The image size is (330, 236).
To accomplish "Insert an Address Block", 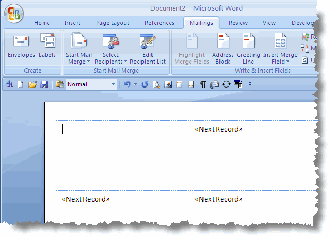I will pos(223,49).
